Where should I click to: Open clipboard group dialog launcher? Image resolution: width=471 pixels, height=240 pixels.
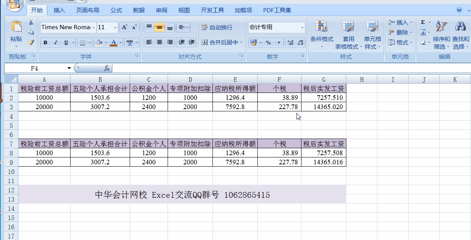click(33, 56)
